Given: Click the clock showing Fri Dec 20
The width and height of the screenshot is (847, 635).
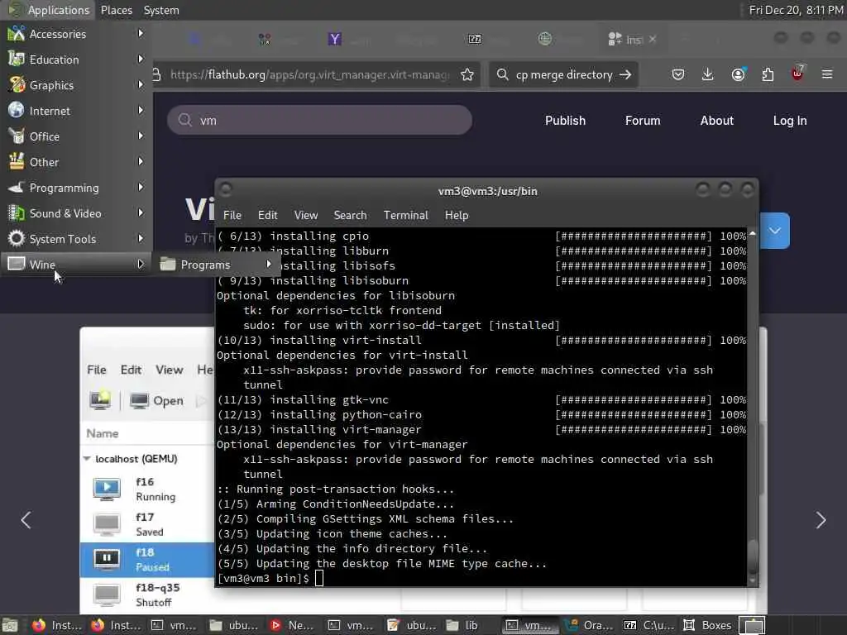Looking at the screenshot, I should pyautogui.click(x=796, y=10).
